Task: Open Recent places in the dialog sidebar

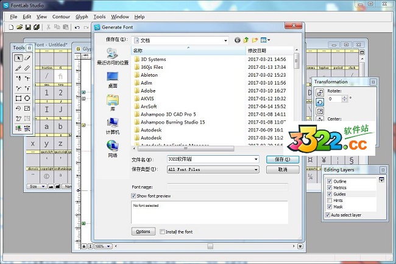Action: (x=113, y=56)
